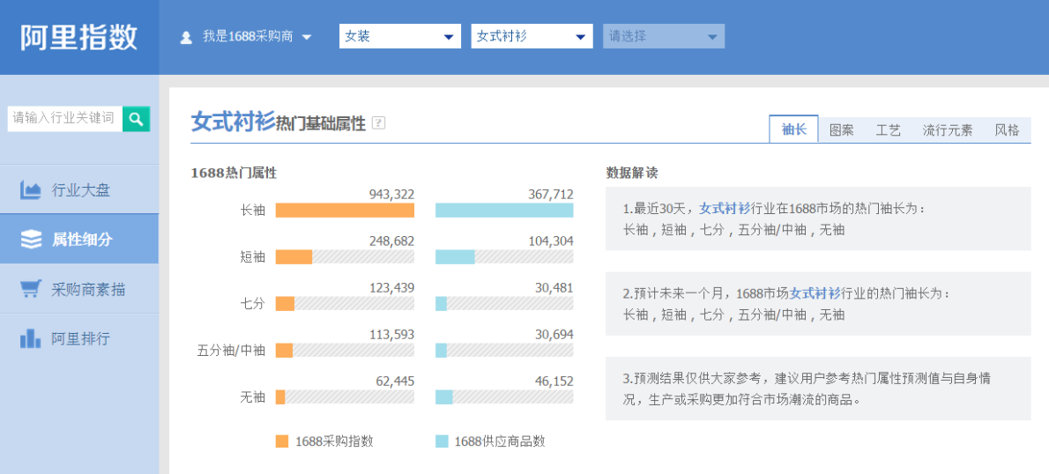The image size is (1049, 474).
Task: Click the 数据解读 section heading
Action: [631, 173]
